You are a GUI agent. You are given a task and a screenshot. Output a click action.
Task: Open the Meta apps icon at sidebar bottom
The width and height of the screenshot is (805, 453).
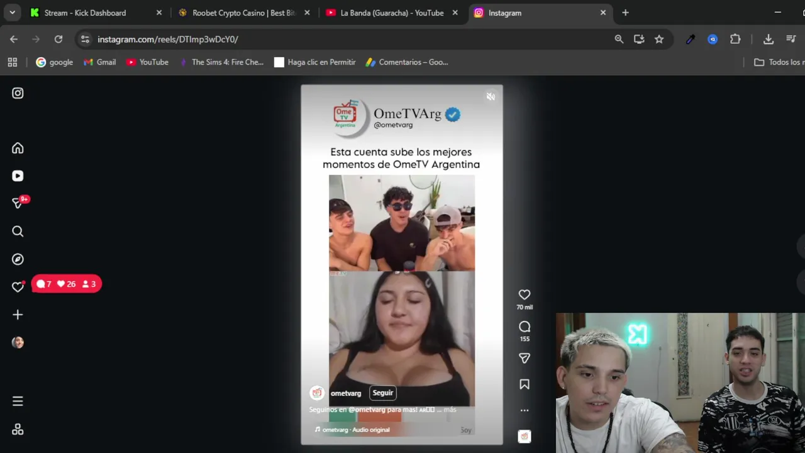click(18, 429)
